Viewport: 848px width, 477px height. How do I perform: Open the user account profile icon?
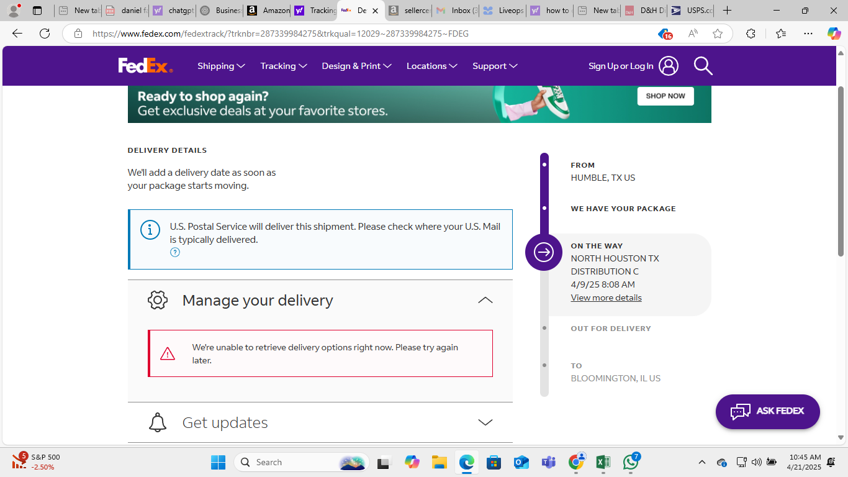pyautogui.click(x=669, y=66)
